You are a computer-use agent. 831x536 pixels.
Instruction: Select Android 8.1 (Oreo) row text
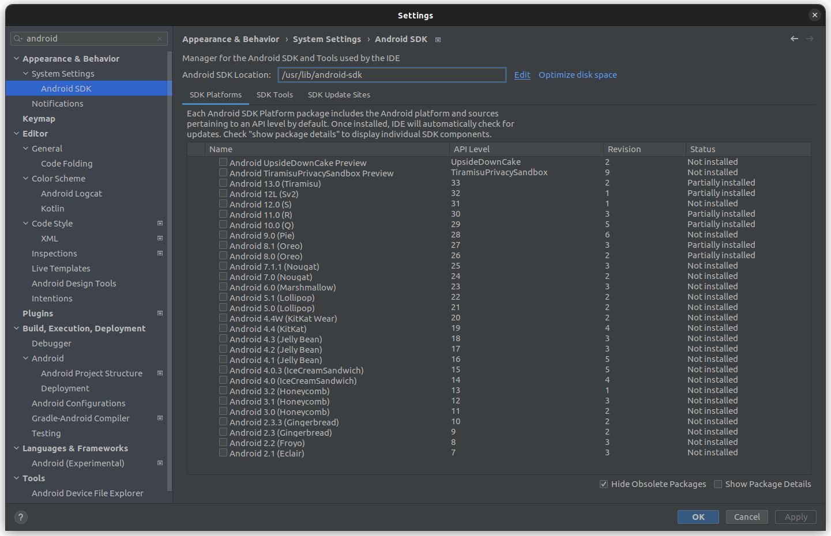pyautogui.click(x=266, y=246)
